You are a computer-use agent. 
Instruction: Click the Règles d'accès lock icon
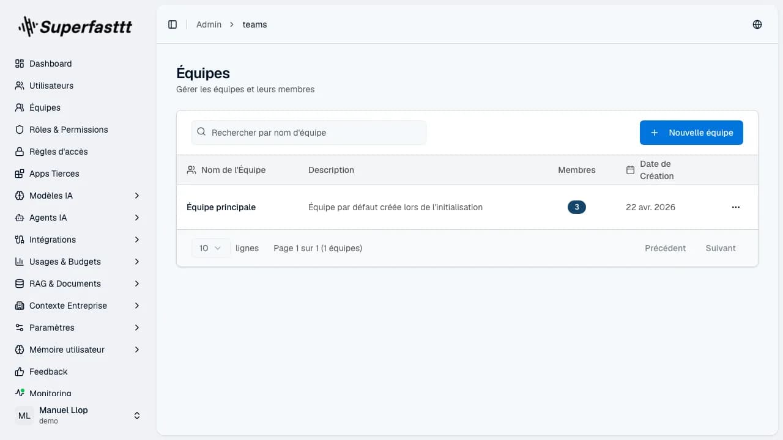pyautogui.click(x=20, y=152)
